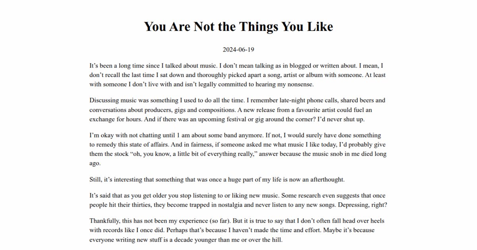Click the paragraph beginning "It's been a long time"
Viewport: 477px width, 250px height.
tap(238, 75)
